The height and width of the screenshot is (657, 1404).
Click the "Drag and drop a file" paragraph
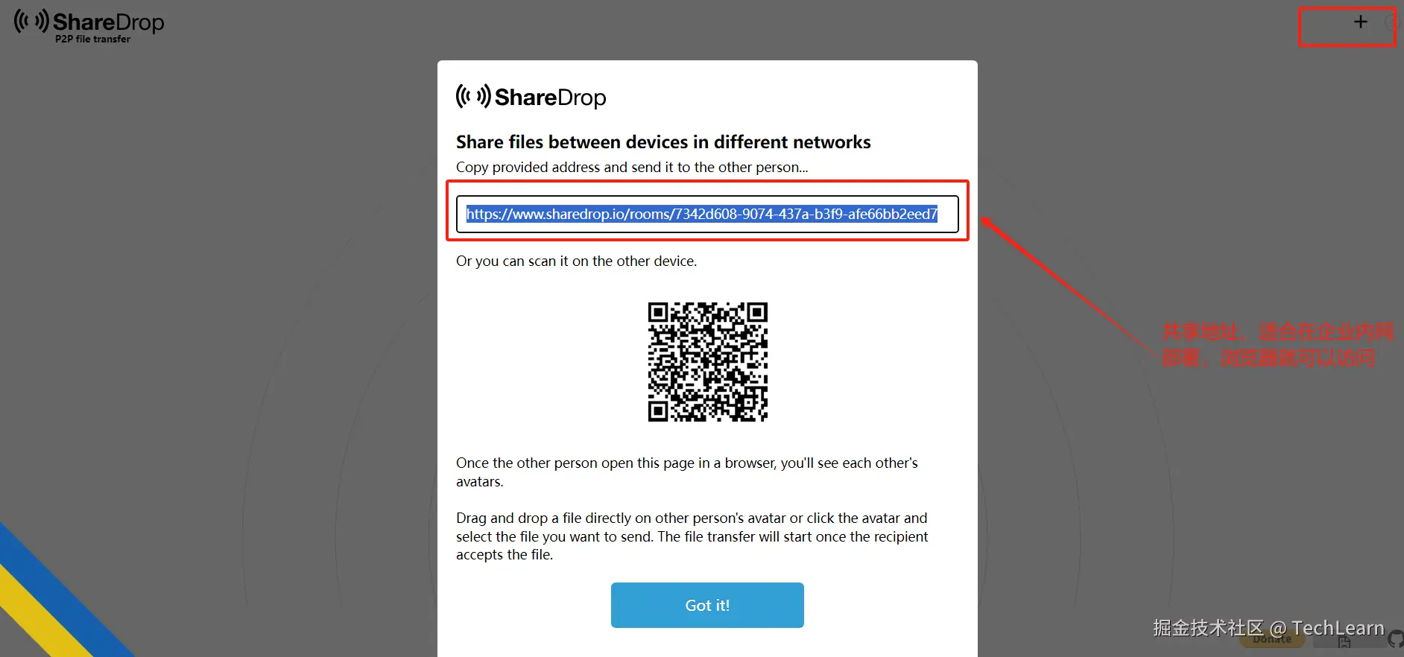click(692, 536)
